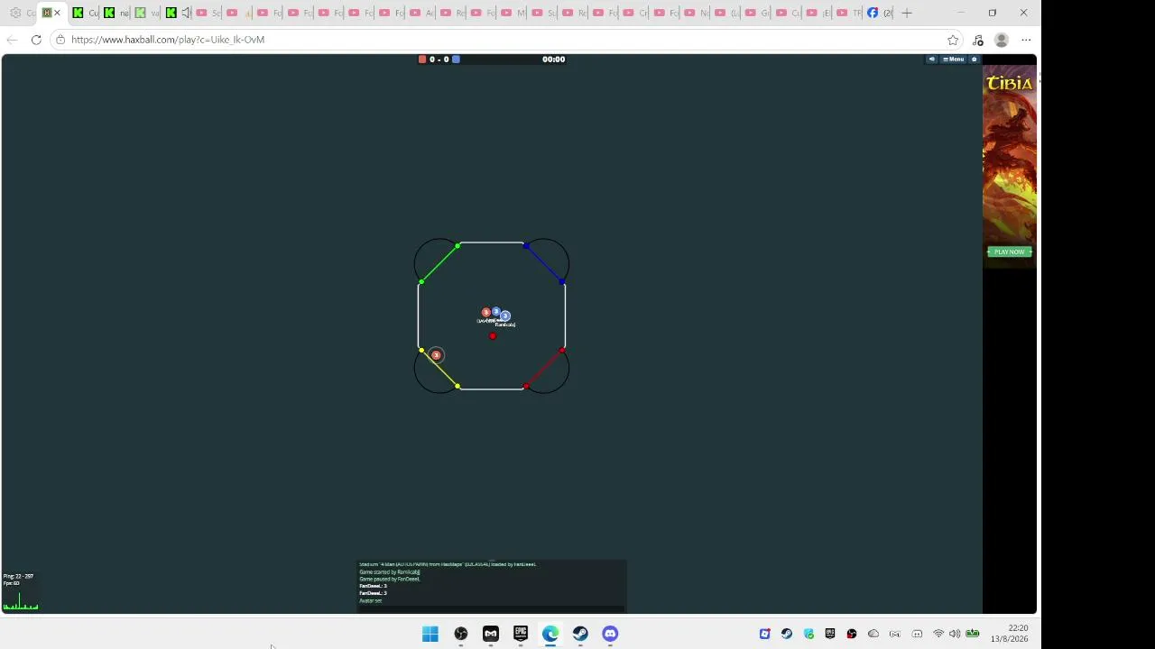Click the ping graph indicator
This screenshot has height=649, width=1155.
tap(21, 600)
